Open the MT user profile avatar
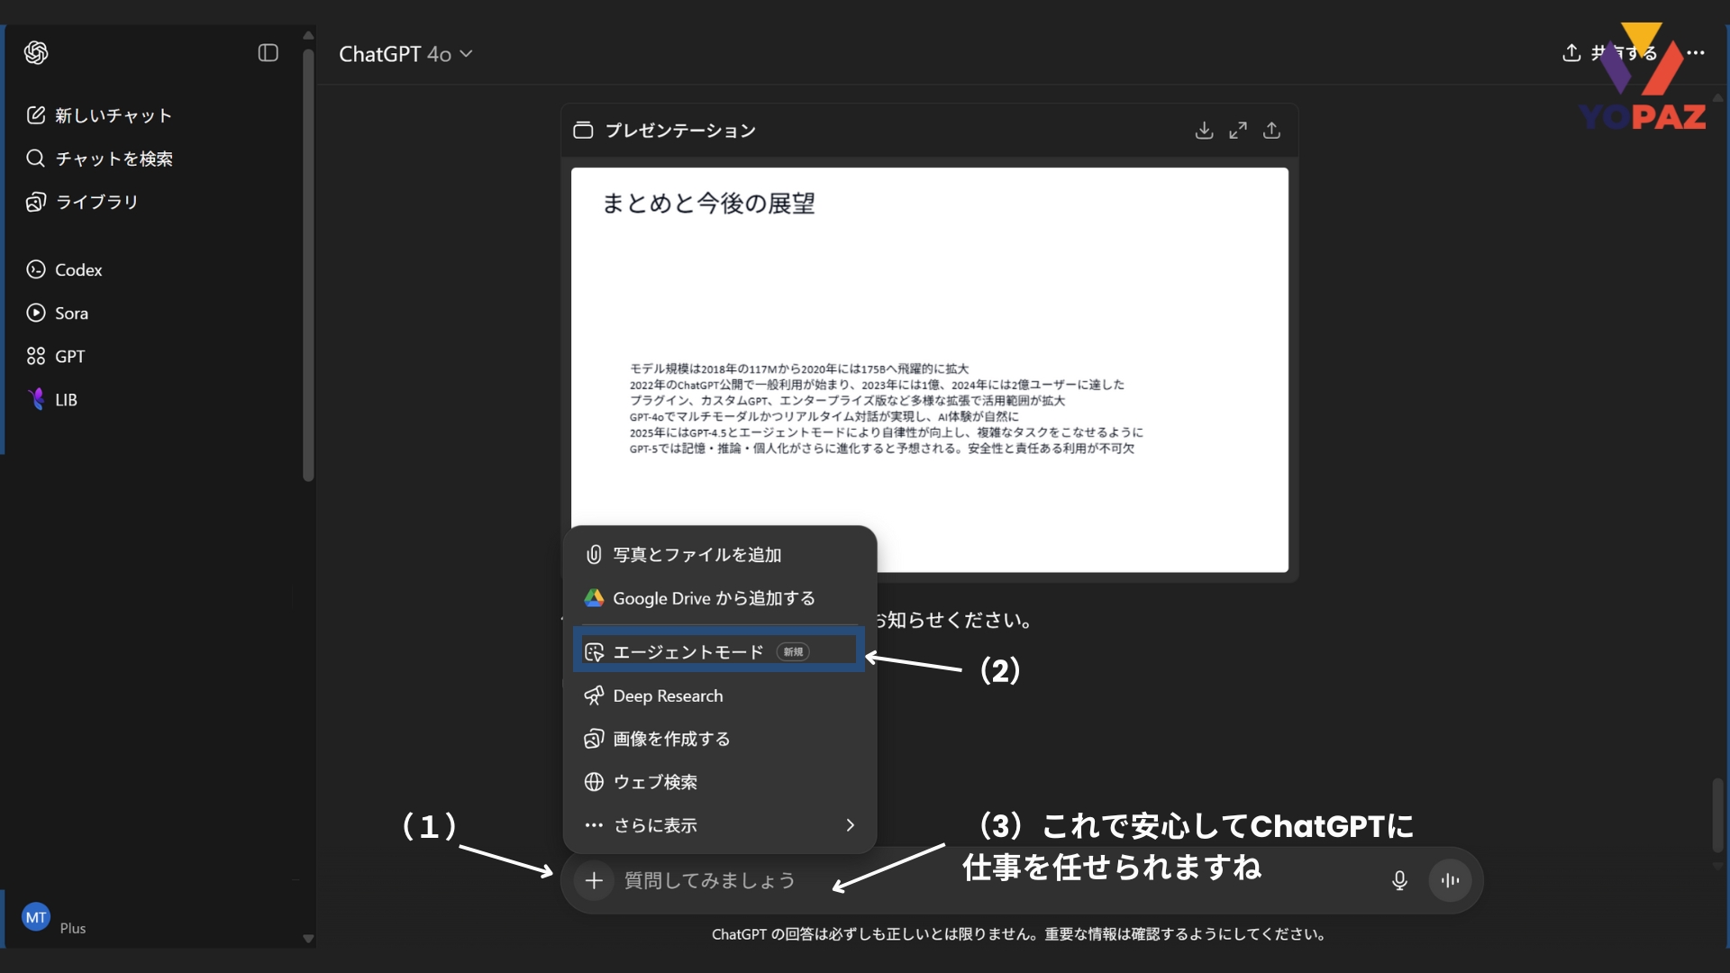The height and width of the screenshot is (973, 1730). (36, 917)
